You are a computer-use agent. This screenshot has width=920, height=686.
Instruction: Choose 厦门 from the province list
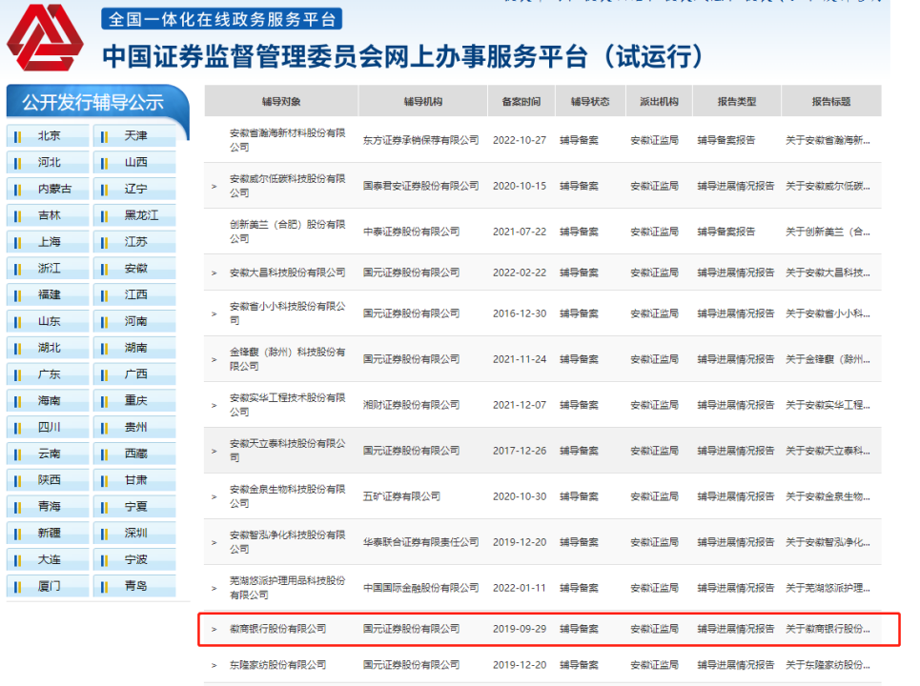pyautogui.click(x=48, y=586)
